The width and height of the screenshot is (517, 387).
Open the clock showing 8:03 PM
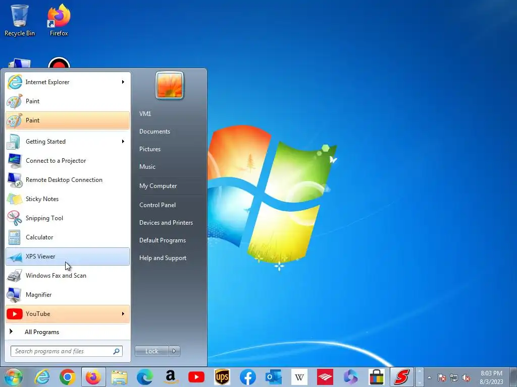[491, 377]
